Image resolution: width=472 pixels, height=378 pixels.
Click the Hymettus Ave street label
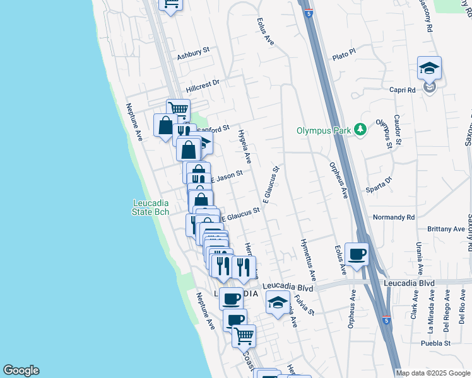click(x=309, y=260)
